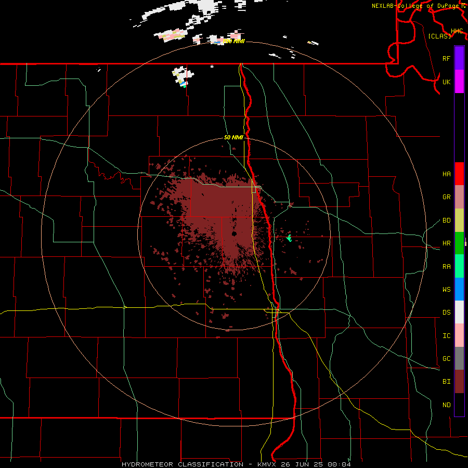Pick the light green RA swatch
Image resolution: width=468 pixels, height=468 pixels.
pos(459,266)
